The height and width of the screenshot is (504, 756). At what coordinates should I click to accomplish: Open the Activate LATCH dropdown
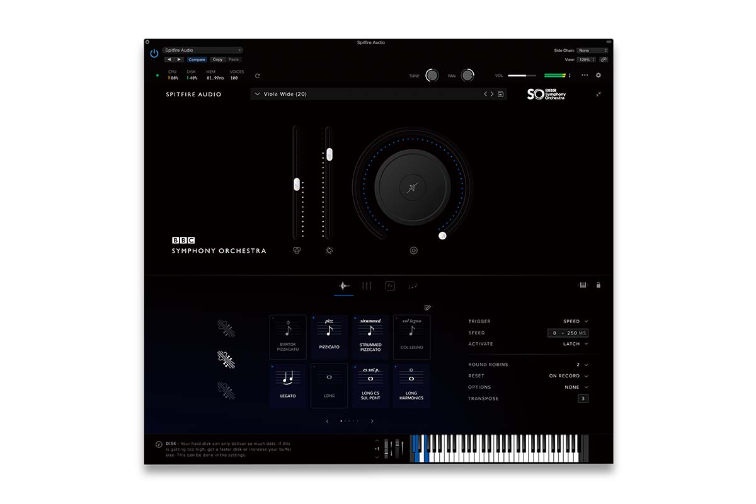click(576, 344)
